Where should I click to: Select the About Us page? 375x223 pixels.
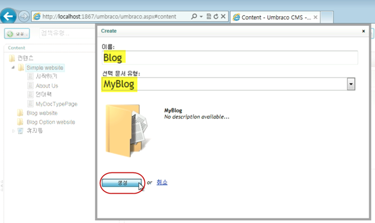tap(47, 86)
